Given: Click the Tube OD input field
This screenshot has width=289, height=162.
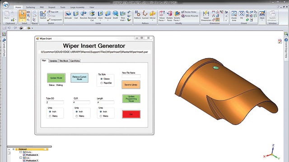Looking at the screenshot, I should coord(55,102).
